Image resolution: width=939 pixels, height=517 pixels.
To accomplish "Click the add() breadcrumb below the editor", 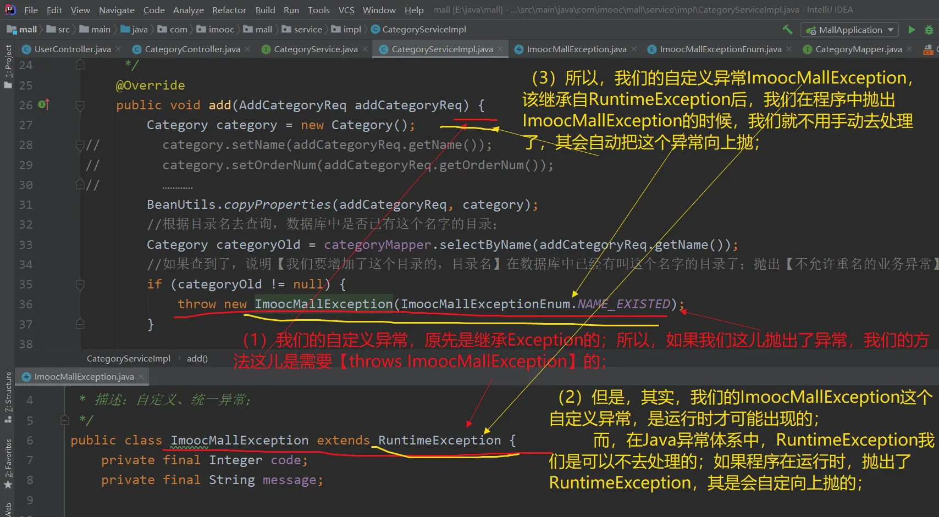I will (197, 358).
